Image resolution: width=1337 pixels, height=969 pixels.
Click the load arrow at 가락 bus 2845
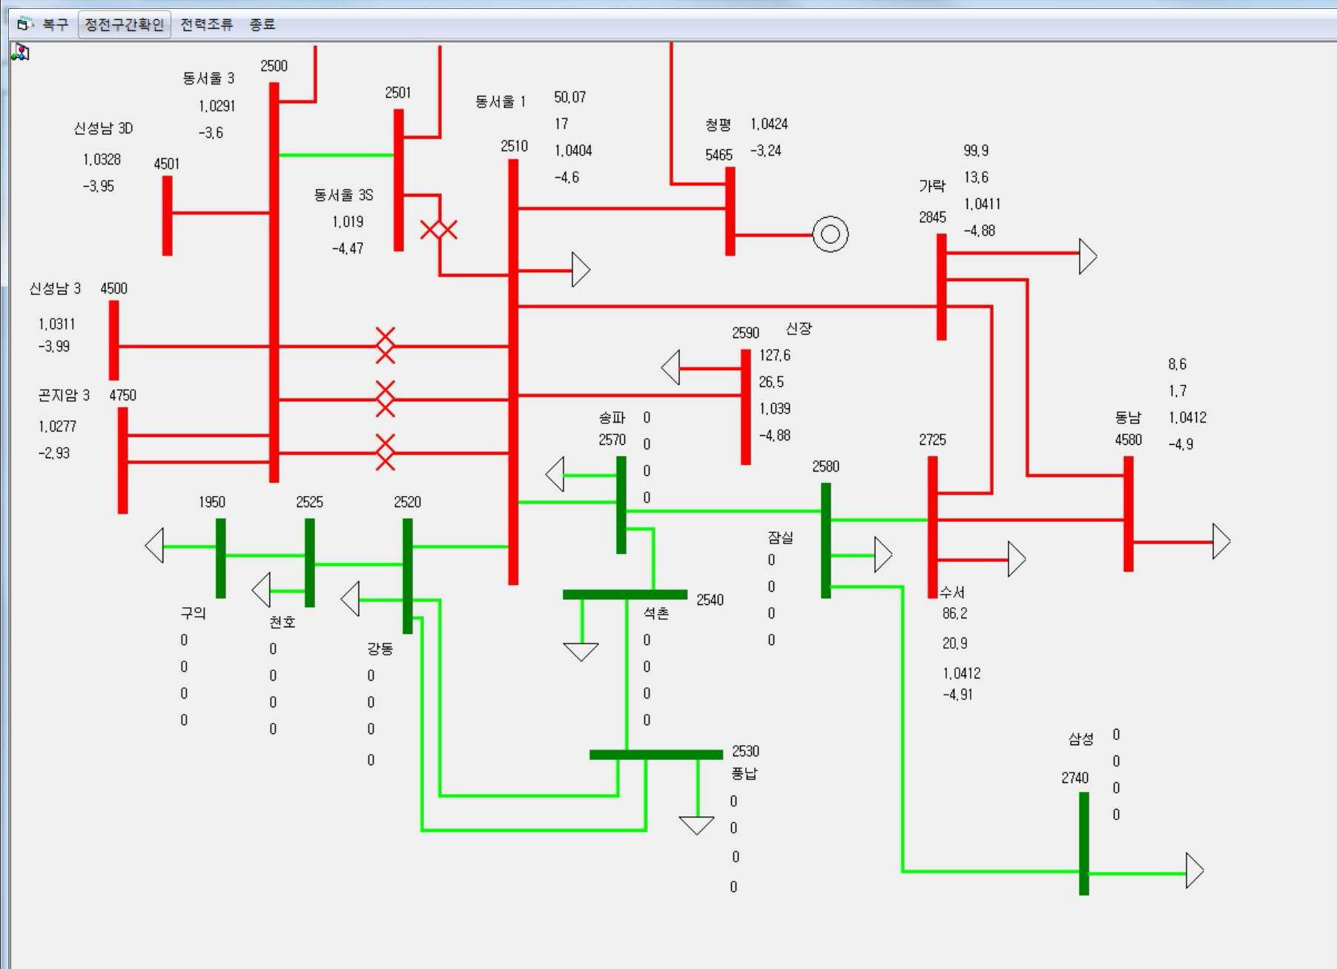coord(1088,257)
